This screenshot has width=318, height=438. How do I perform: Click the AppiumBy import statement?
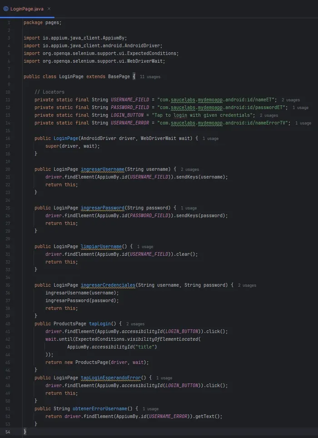coord(75,38)
